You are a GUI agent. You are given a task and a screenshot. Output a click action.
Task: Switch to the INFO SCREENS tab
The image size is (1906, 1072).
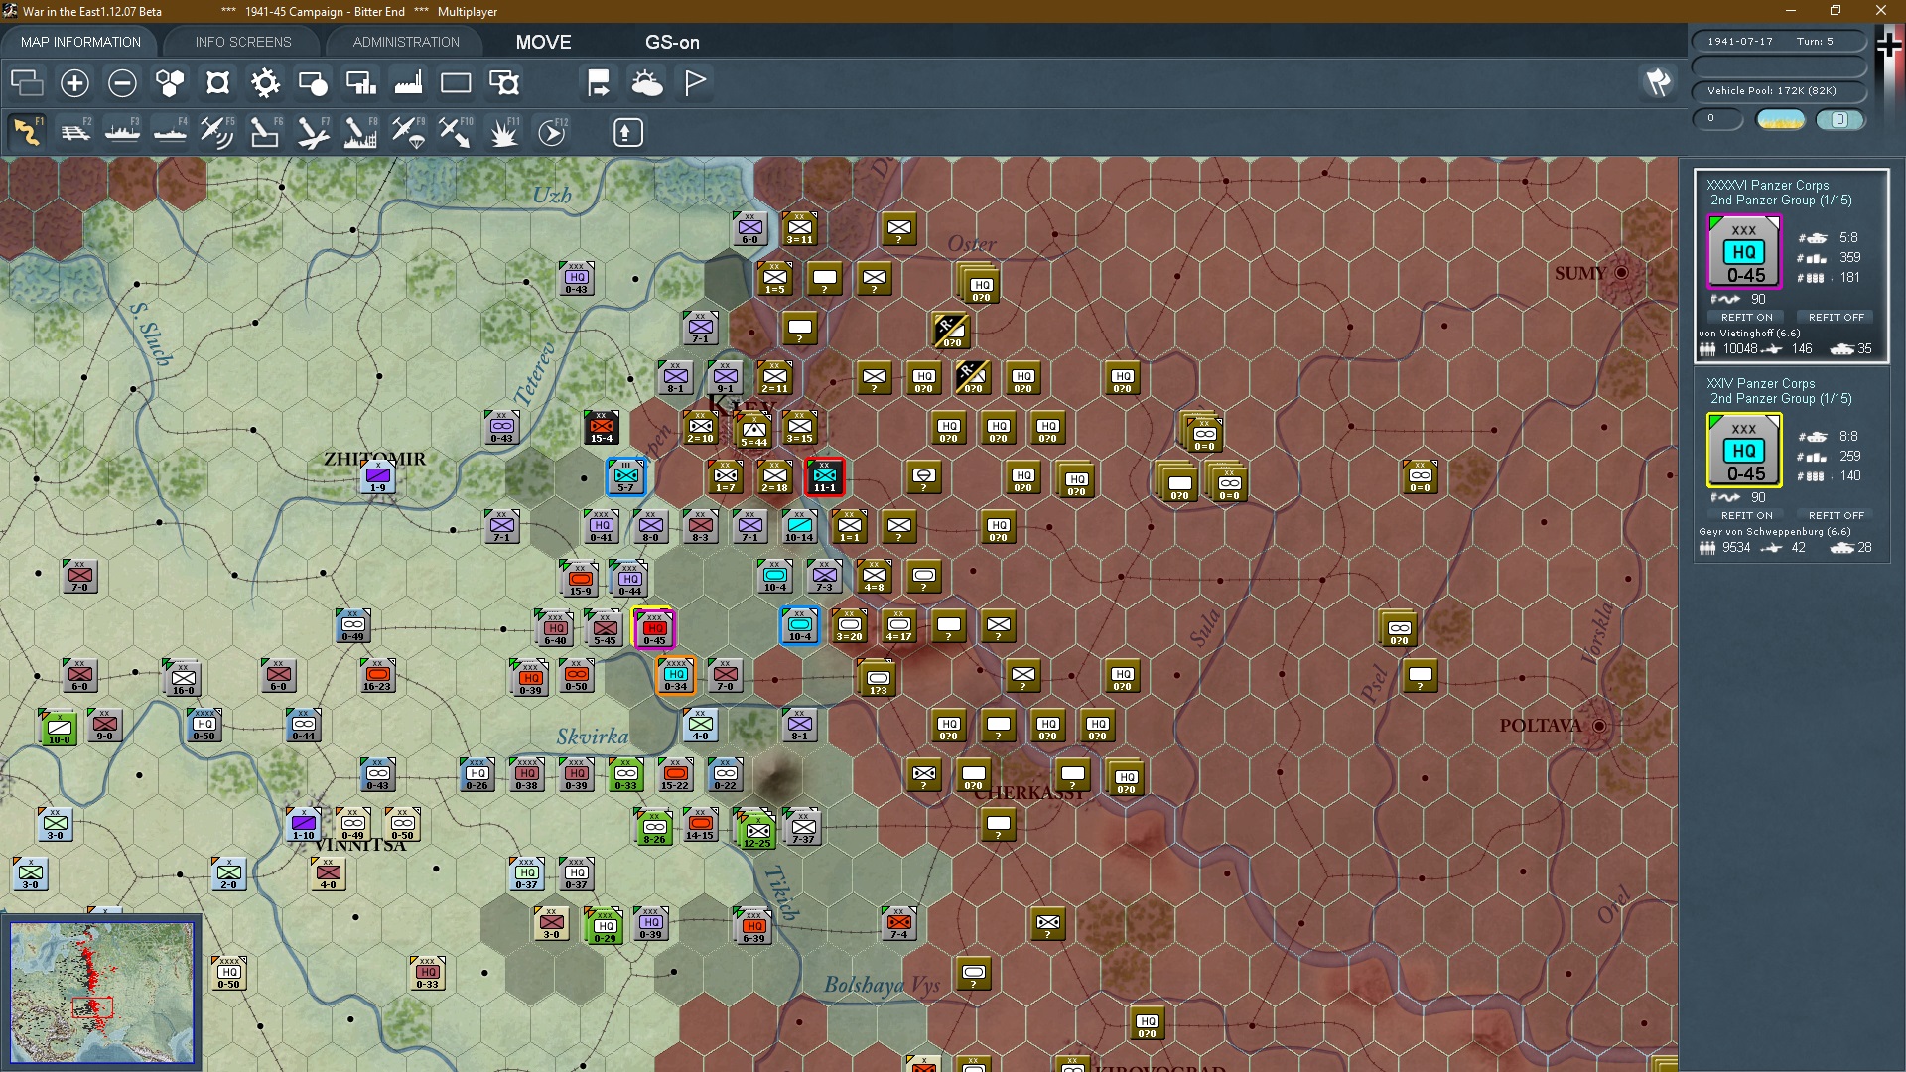point(243,42)
